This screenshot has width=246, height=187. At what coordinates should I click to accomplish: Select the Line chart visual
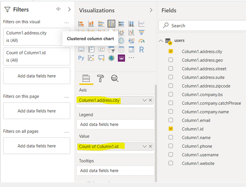tap(142, 24)
